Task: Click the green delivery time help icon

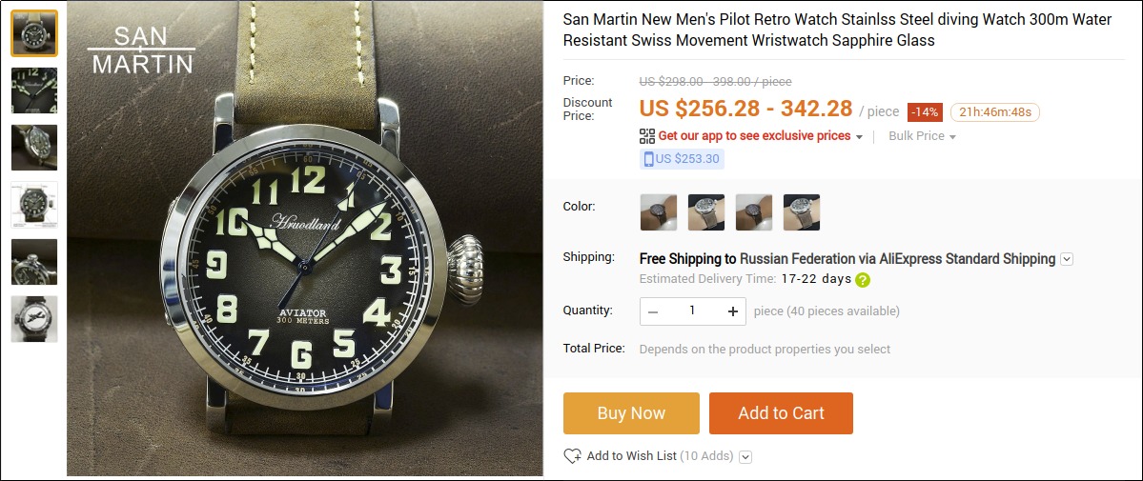Action: (x=863, y=280)
